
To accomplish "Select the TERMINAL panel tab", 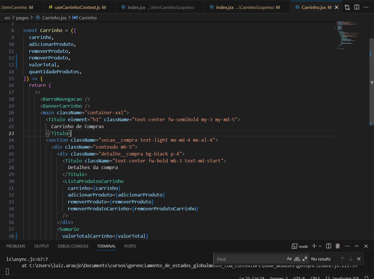I will [x=106, y=246].
